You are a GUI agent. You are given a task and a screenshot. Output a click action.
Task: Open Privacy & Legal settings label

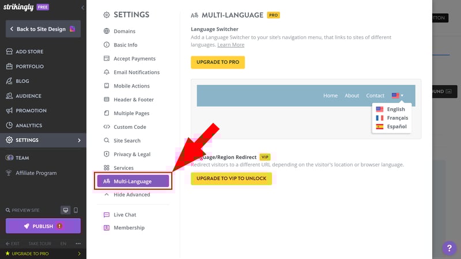pos(132,154)
